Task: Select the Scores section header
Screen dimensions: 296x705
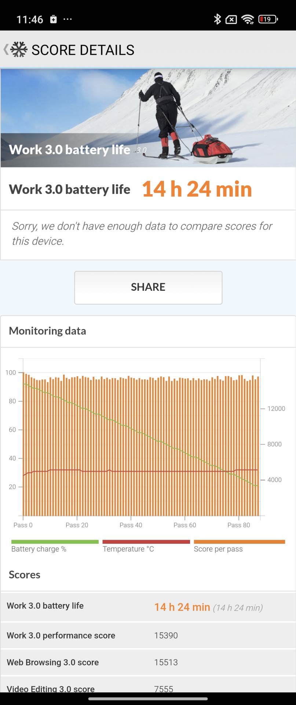Action: (x=24, y=575)
